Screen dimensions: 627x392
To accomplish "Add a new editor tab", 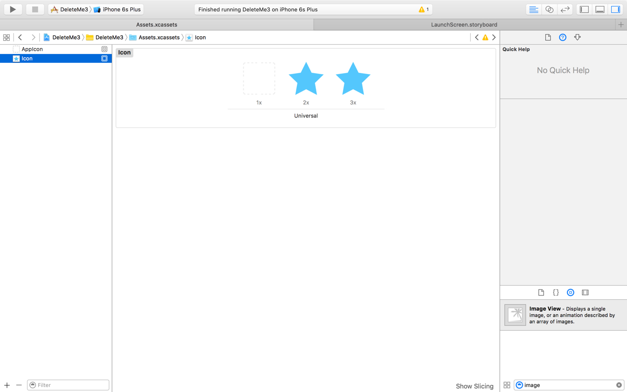I will click(621, 24).
